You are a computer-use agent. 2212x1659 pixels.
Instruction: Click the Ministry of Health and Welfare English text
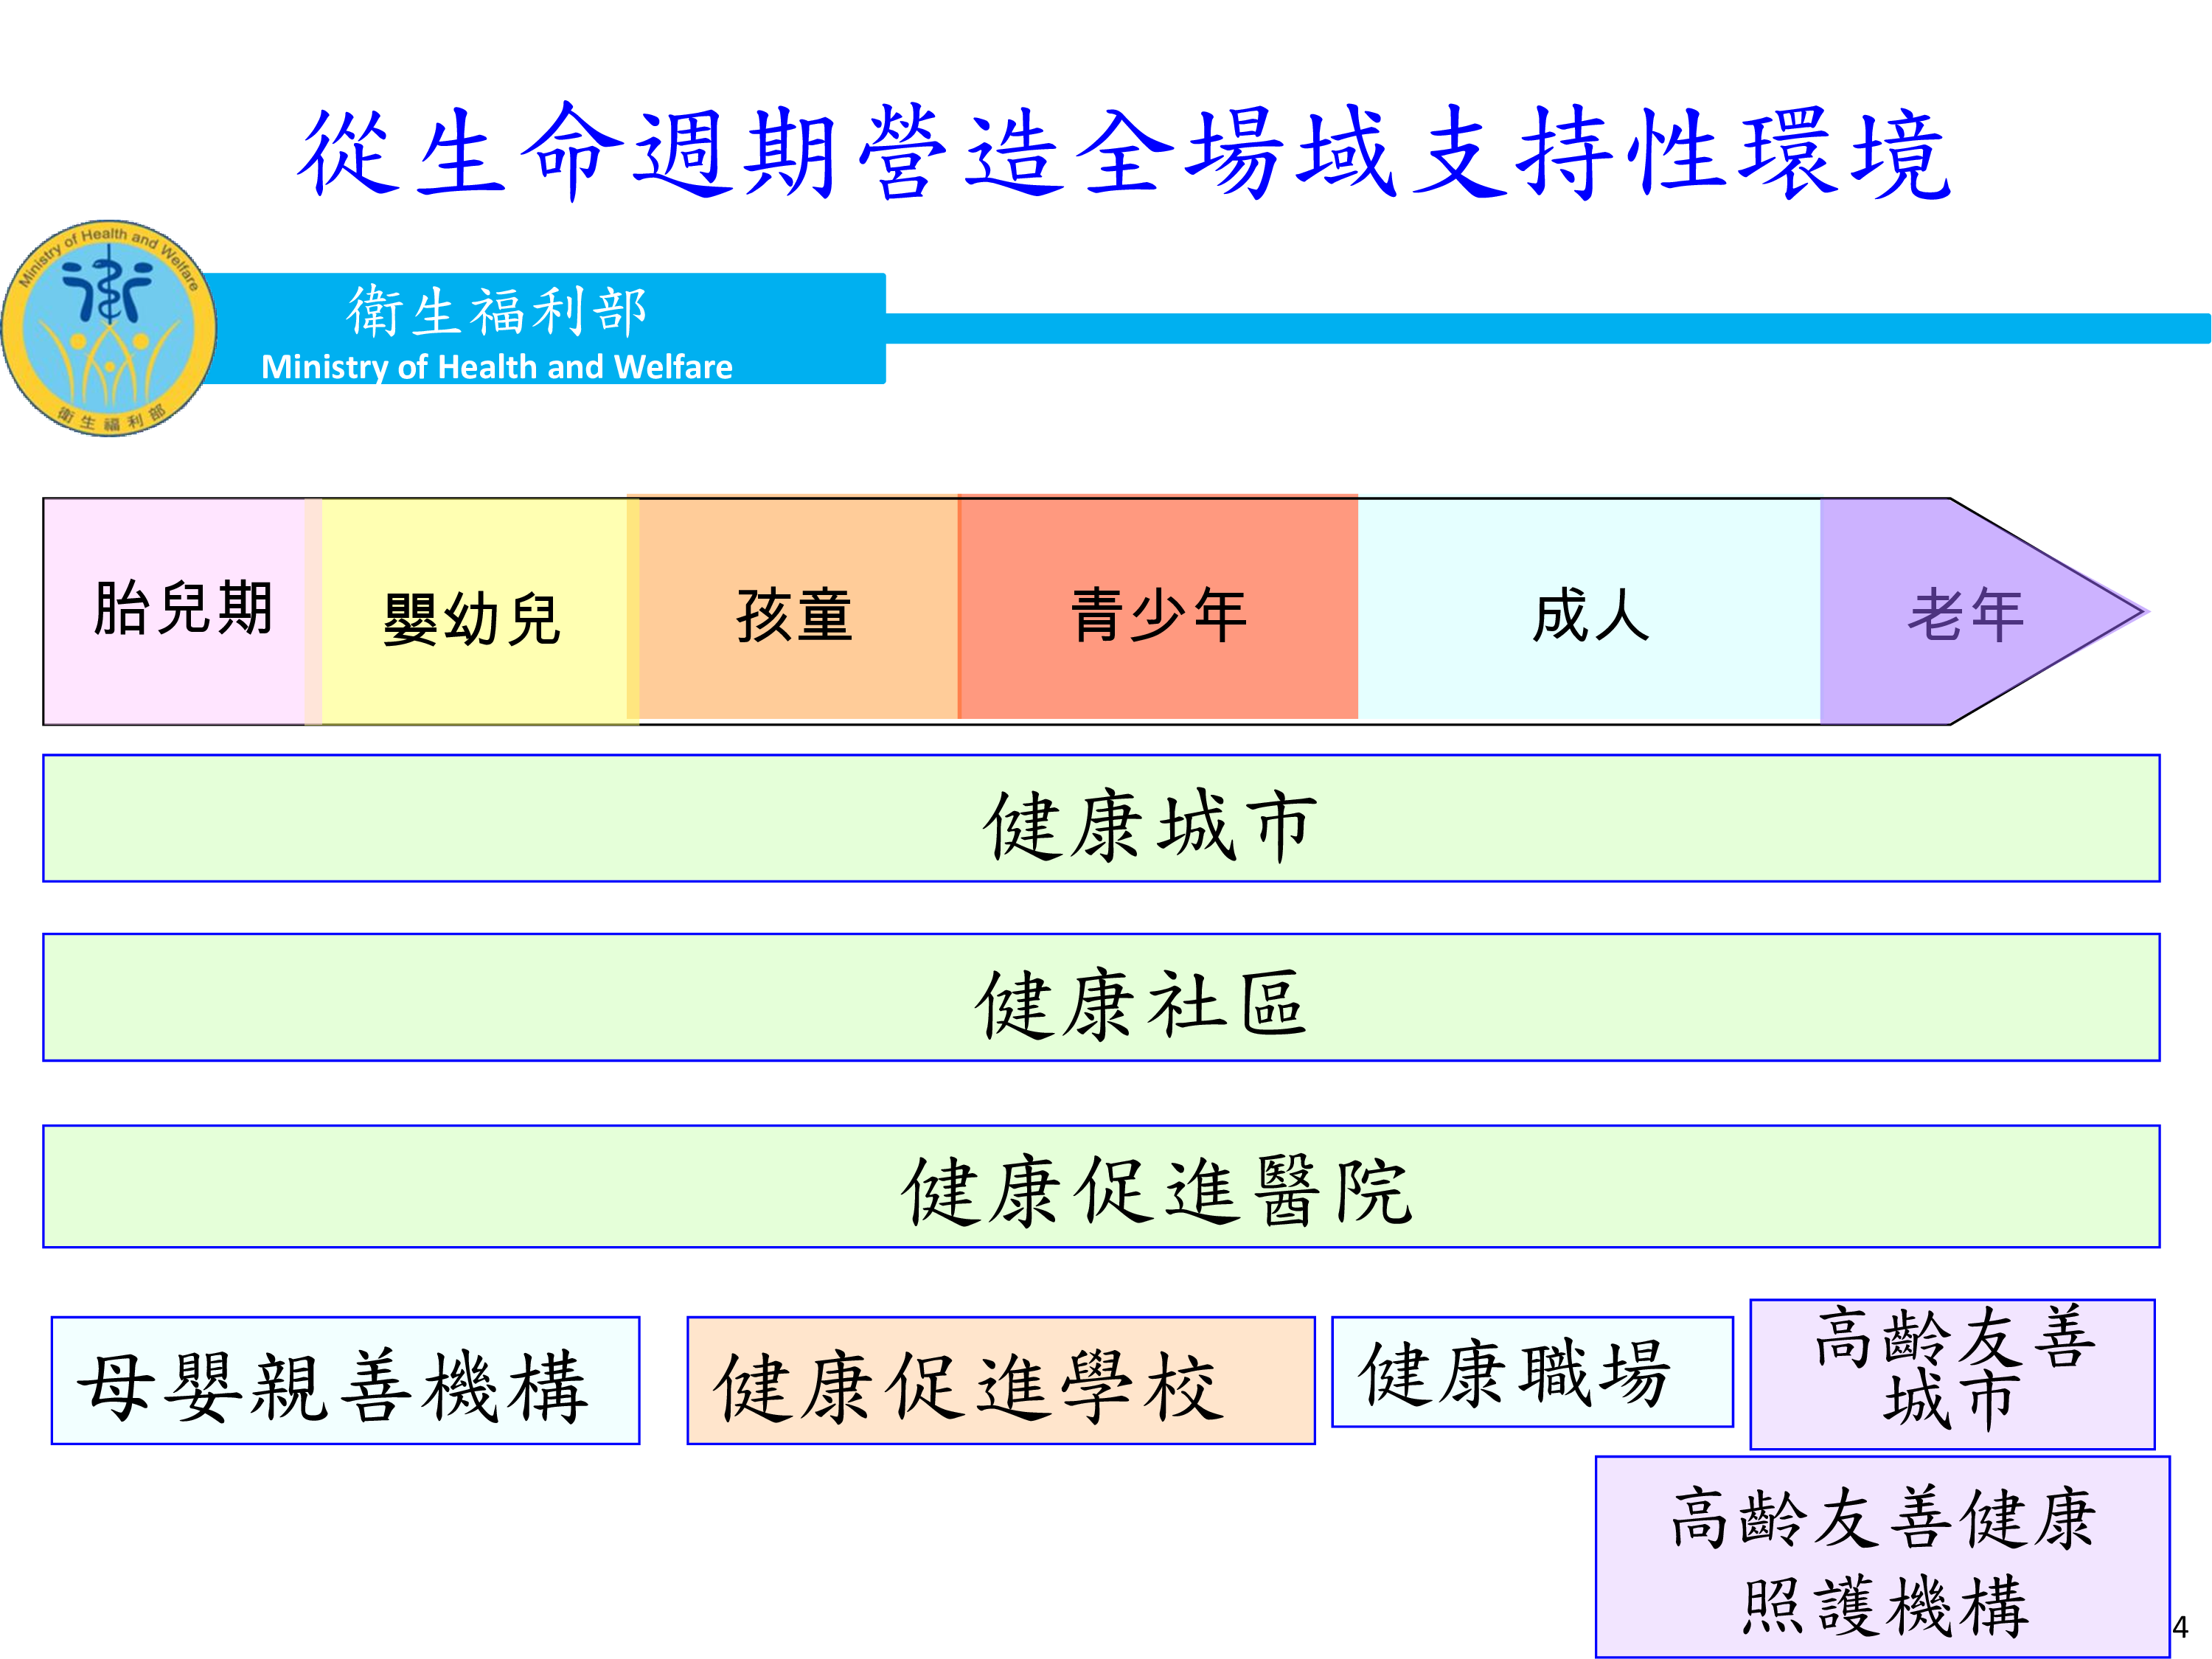497,367
